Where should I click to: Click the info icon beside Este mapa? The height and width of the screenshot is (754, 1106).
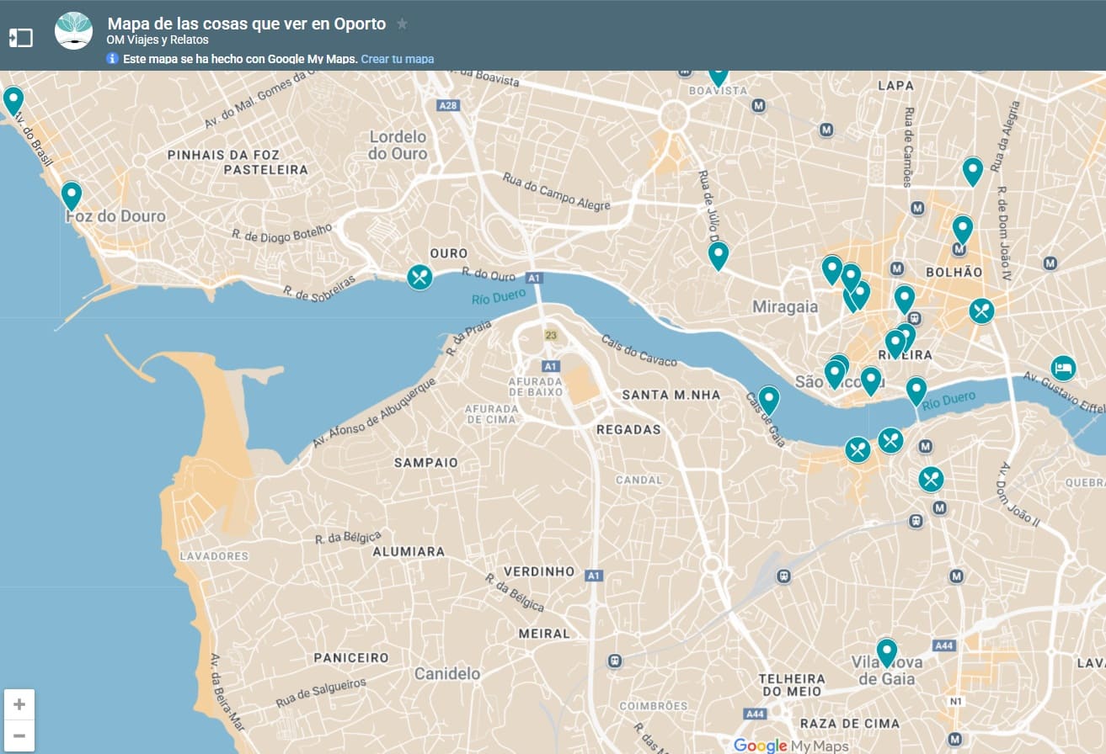[112, 59]
